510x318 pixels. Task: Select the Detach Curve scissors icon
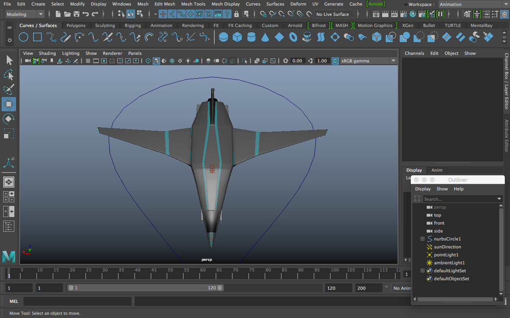[107, 37]
